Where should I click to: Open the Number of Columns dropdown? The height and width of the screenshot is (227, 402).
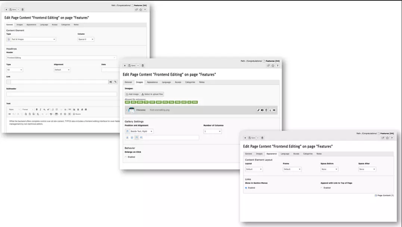pos(212,131)
